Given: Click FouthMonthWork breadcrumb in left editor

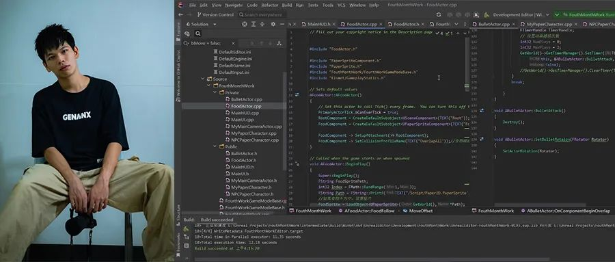Looking at the screenshot, I should tap(310, 211).
